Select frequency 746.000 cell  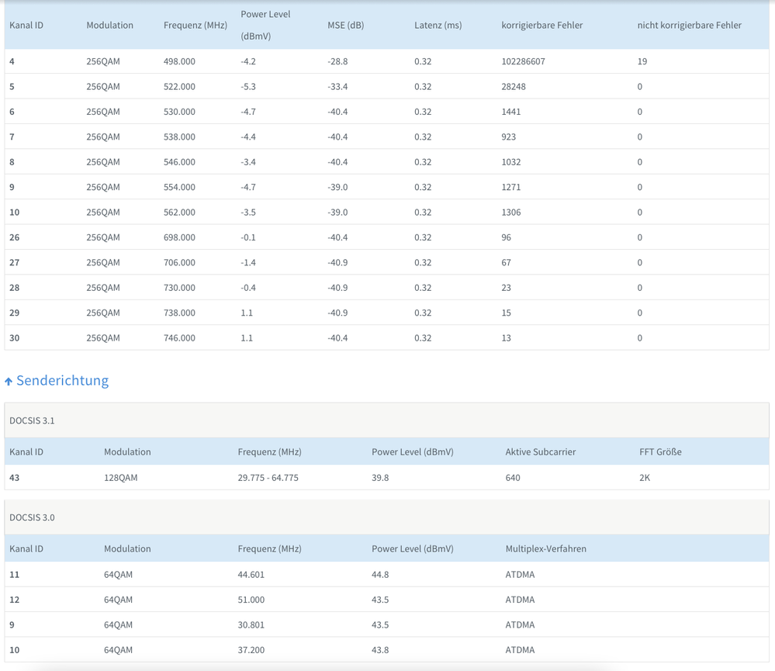pyautogui.click(x=179, y=338)
